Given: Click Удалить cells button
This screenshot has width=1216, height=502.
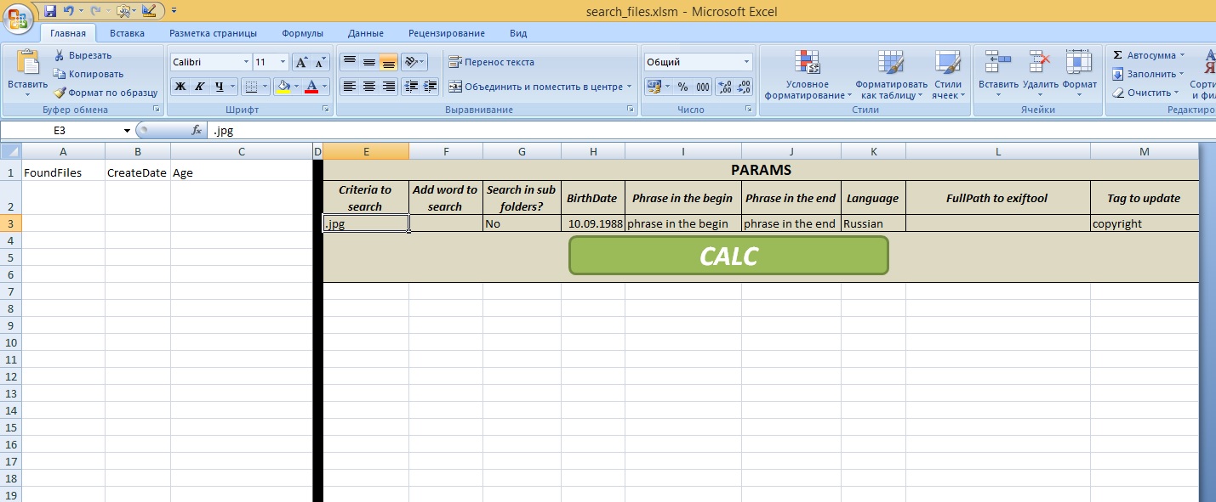Looking at the screenshot, I should (x=1040, y=74).
